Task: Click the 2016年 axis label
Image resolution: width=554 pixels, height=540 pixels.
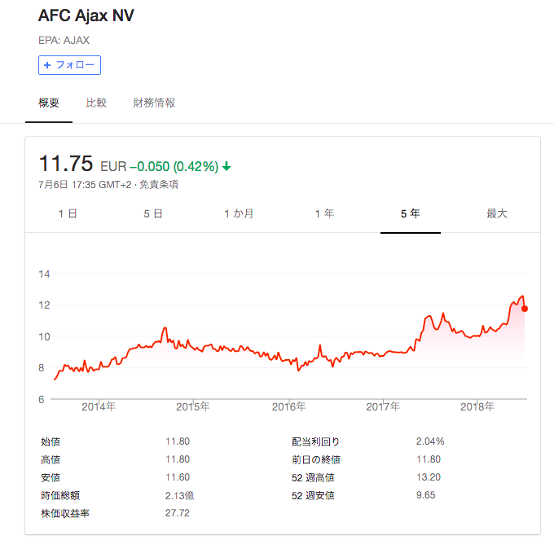Action: tap(288, 407)
